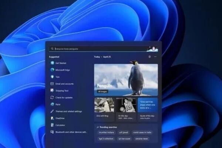The width and height of the screenshot is (222, 148).
Task: Launch Microsoft Edge from its icon
Action: point(52,70)
